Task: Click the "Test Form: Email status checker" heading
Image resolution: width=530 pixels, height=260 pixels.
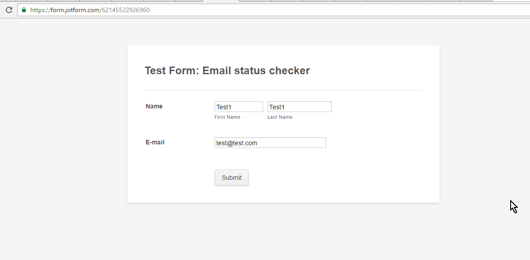Action: tap(227, 71)
